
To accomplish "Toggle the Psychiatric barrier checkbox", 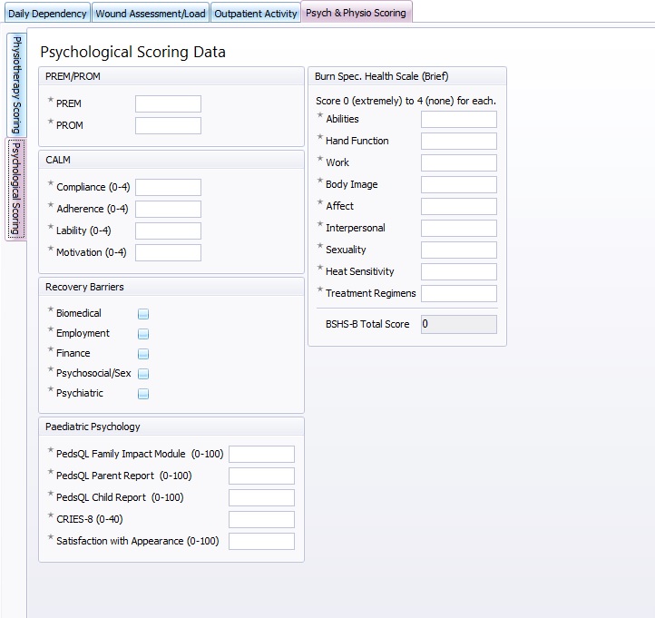I will pos(143,394).
